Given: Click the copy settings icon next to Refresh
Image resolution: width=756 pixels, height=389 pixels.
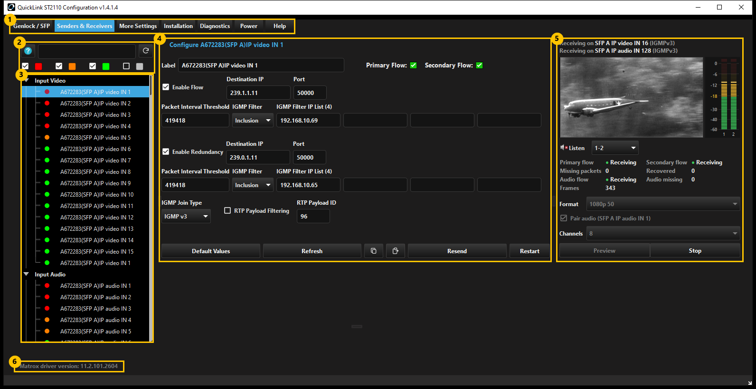Looking at the screenshot, I should 374,251.
